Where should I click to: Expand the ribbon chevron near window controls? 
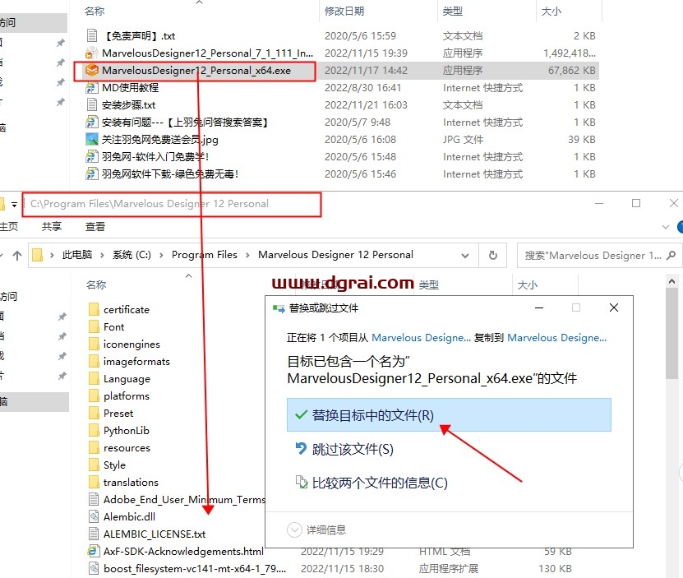click(x=665, y=227)
